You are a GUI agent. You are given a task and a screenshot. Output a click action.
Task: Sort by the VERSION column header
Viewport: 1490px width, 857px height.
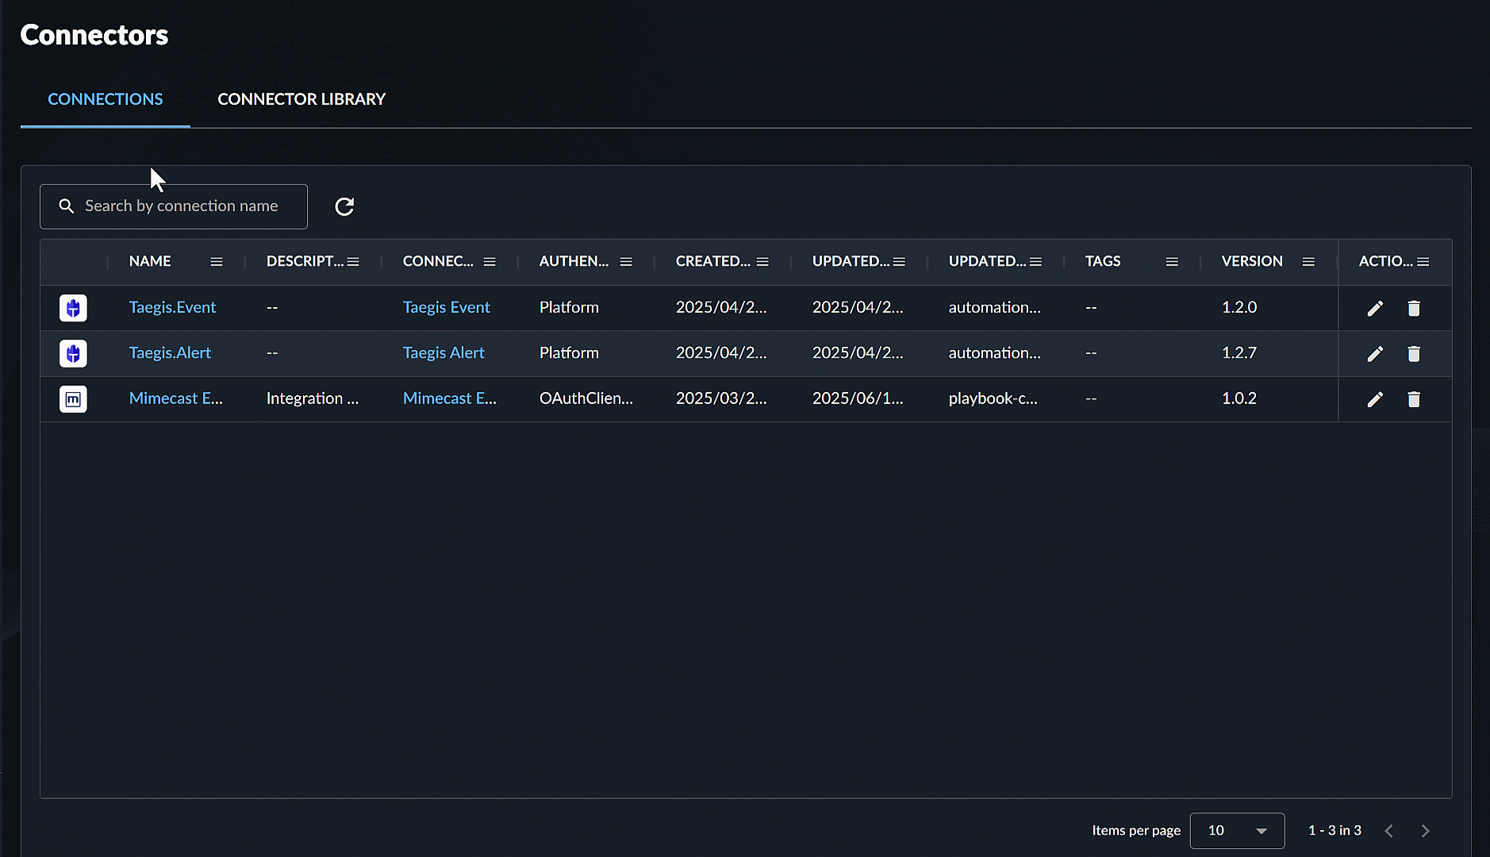(1252, 262)
